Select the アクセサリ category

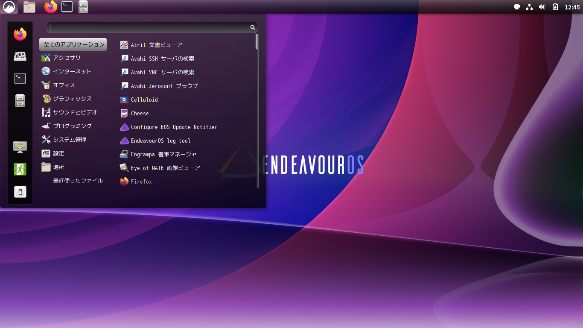pos(73,58)
